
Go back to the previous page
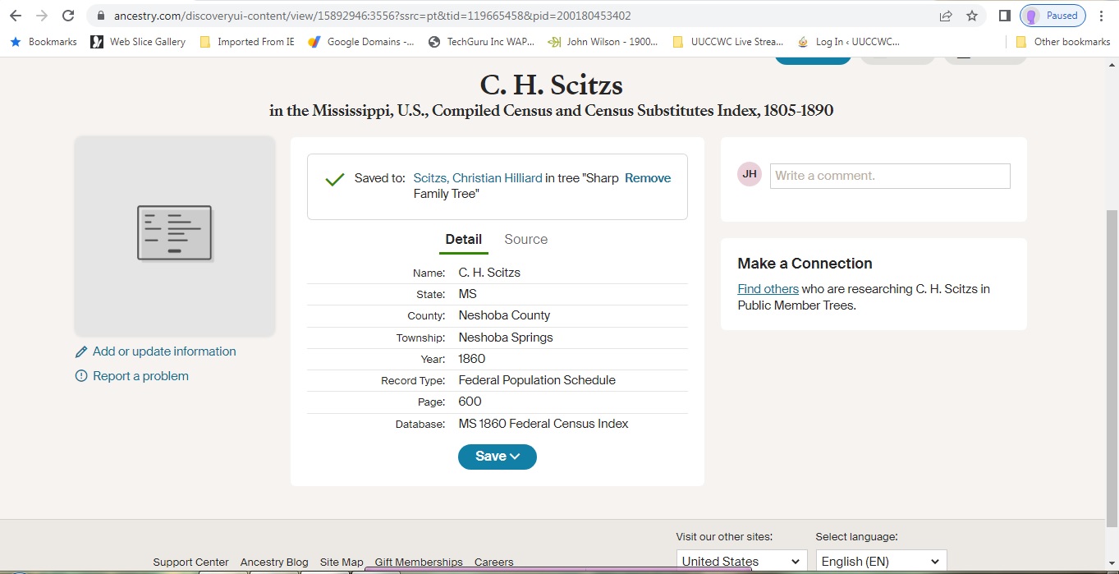[x=15, y=16]
